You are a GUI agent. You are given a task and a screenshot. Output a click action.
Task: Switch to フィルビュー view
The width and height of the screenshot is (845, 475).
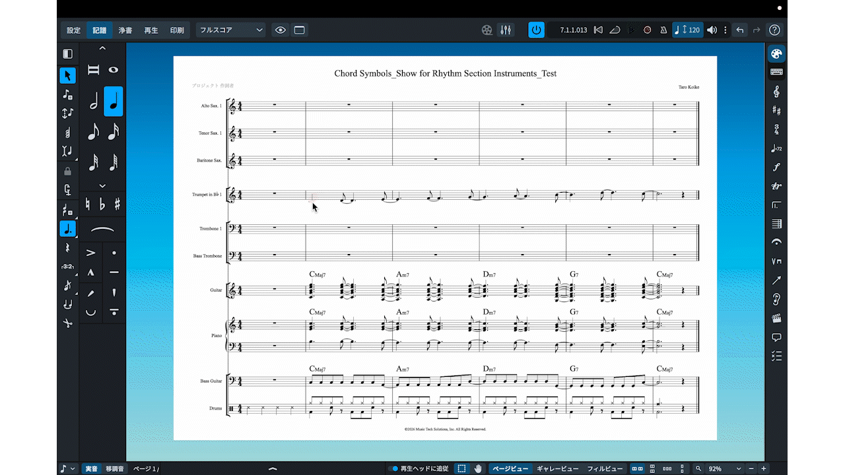click(605, 468)
